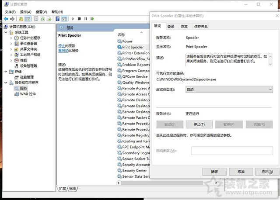Image resolution: width=280 pixels, height=200 pixels.
Task: Expand the 事件查看器 node arrow
Action: [11, 44]
